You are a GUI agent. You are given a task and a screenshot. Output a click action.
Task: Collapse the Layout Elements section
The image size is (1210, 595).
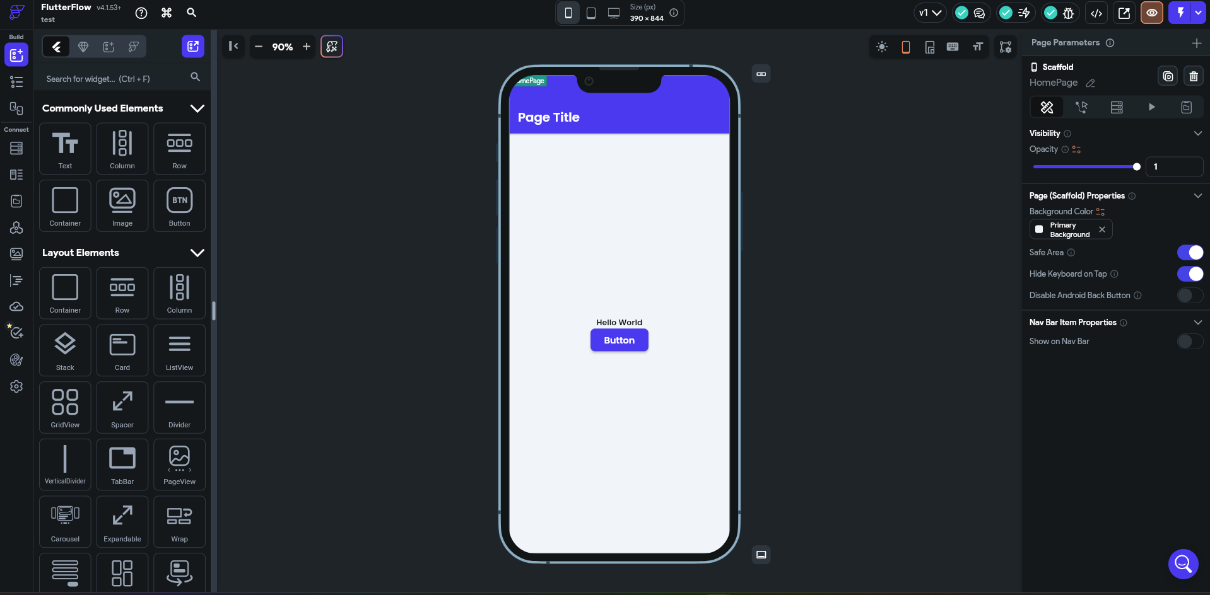[x=197, y=253]
